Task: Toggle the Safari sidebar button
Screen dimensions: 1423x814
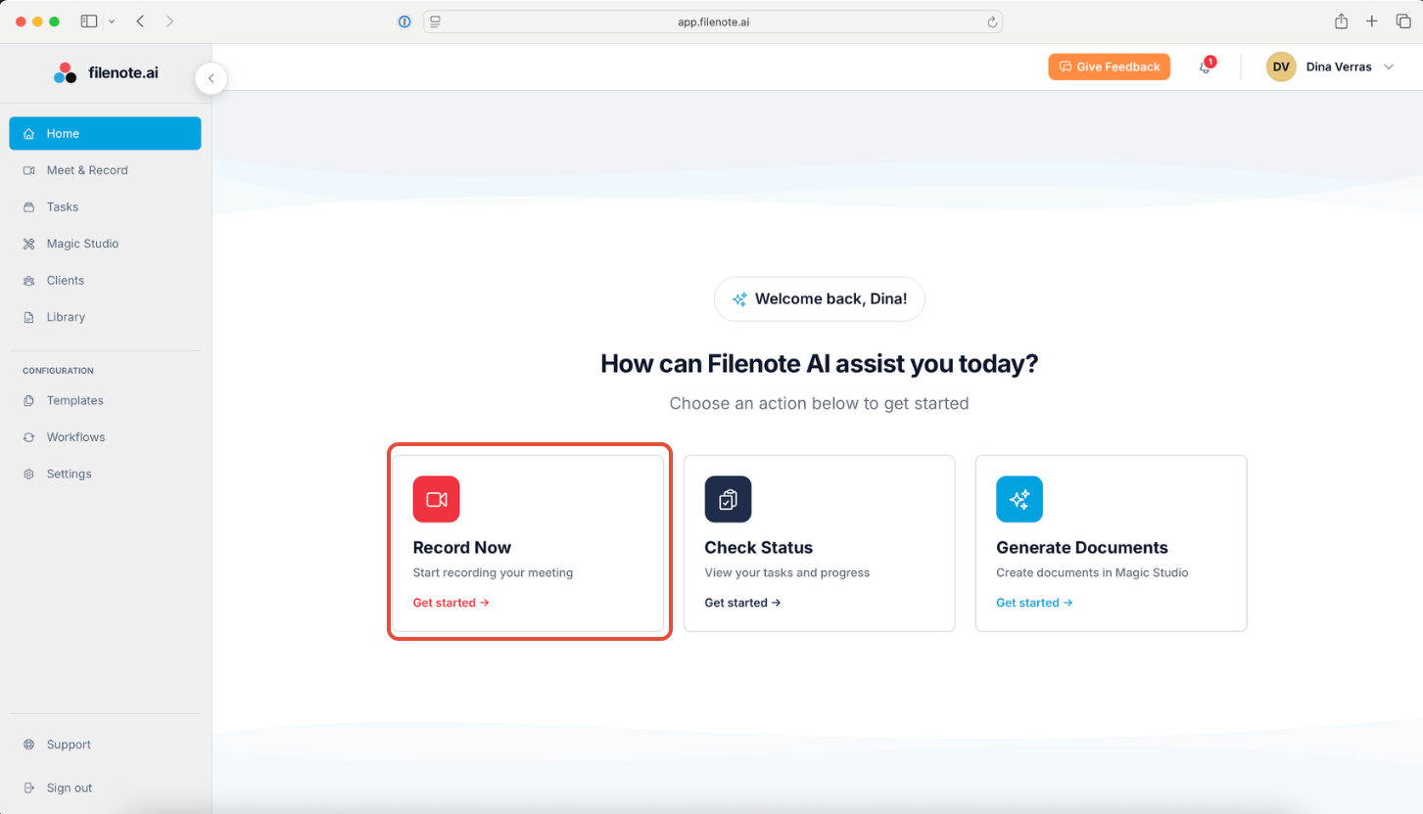Action: click(89, 22)
